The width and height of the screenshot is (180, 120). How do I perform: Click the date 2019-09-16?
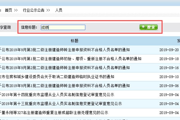click(169, 68)
